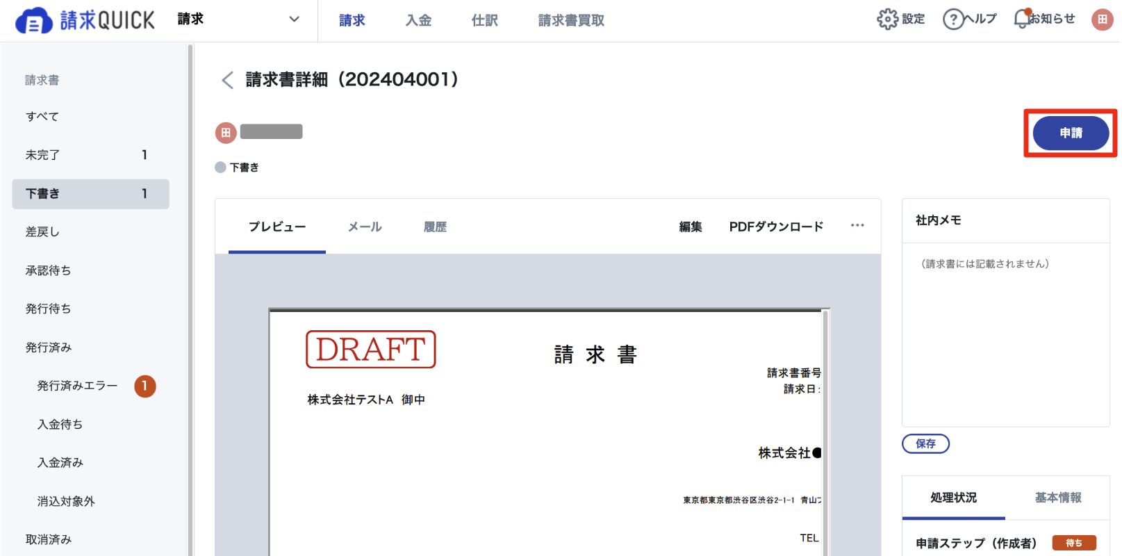Image resolution: width=1122 pixels, height=556 pixels.
Task: Click the 編集 button
Action: click(x=691, y=227)
